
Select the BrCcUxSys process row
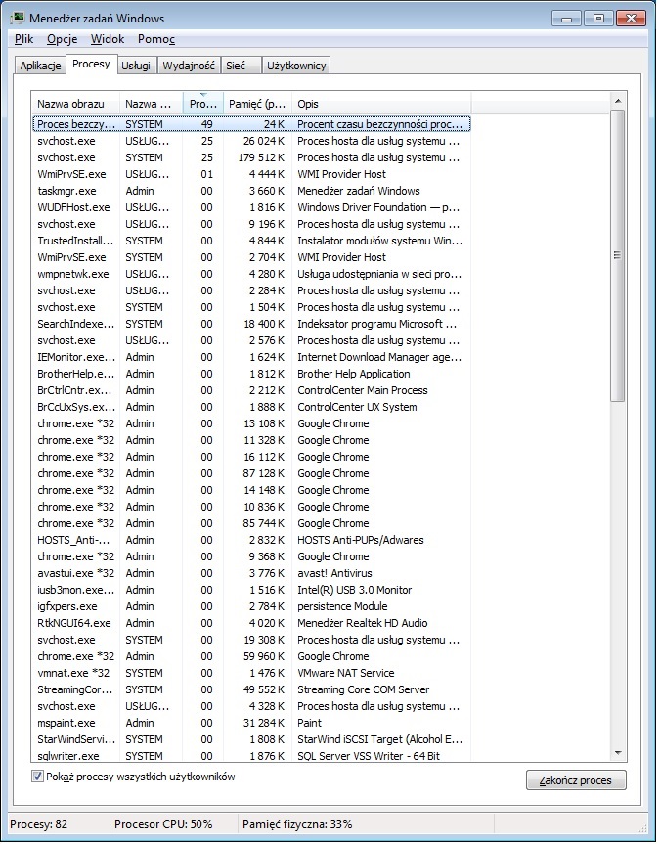click(251, 407)
